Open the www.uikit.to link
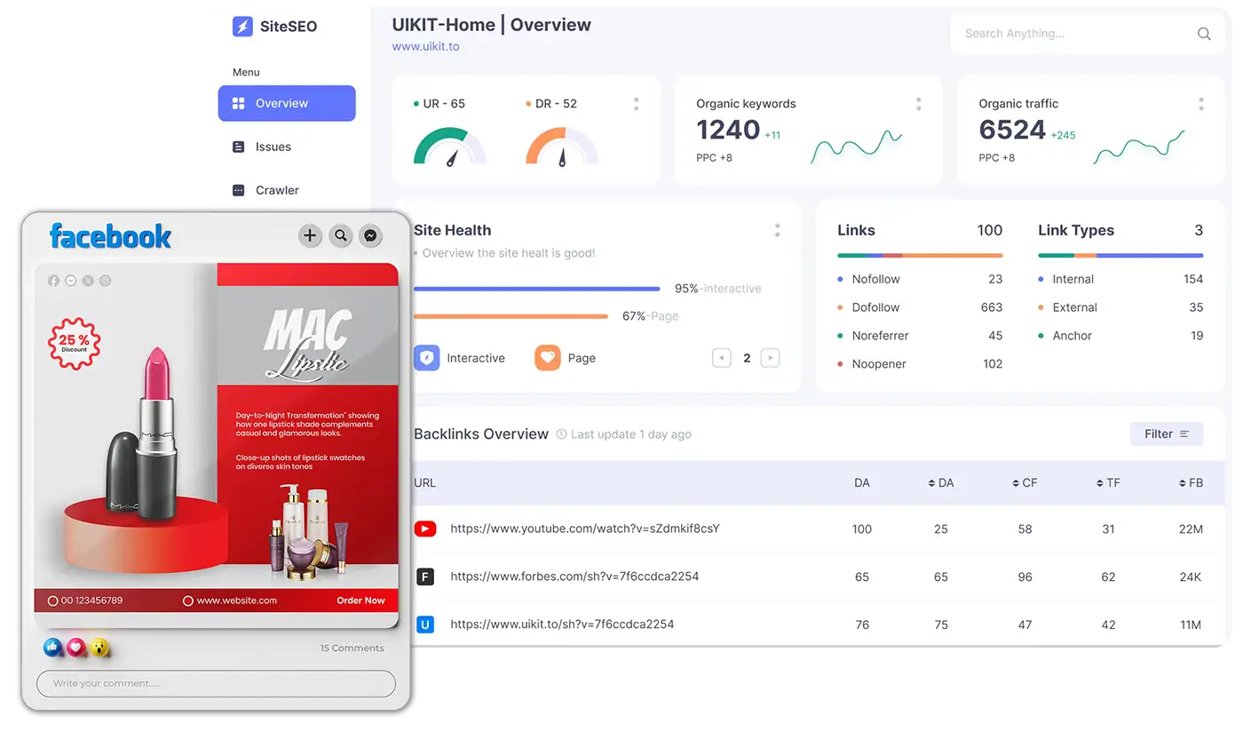 pyautogui.click(x=425, y=46)
